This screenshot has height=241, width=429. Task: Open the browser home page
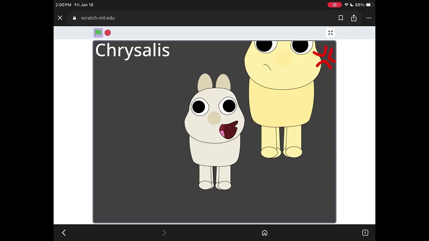coord(264,233)
